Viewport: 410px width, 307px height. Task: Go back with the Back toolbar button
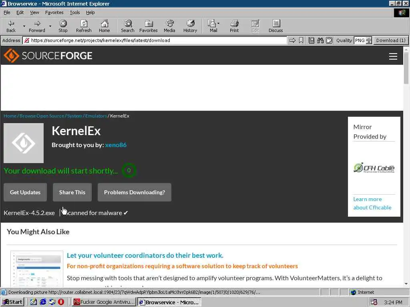tap(11, 26)
